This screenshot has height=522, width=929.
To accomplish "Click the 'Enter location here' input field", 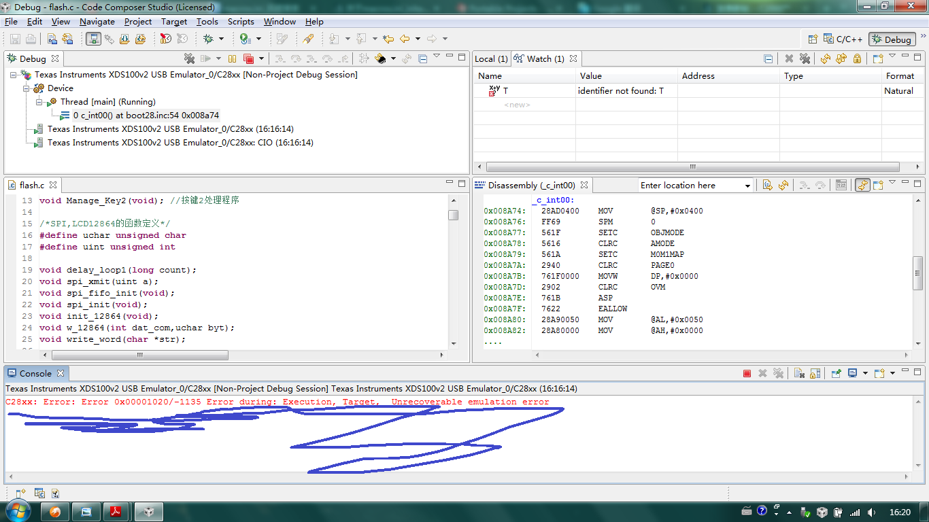I will pyautogui.click(x=690, y=186).
